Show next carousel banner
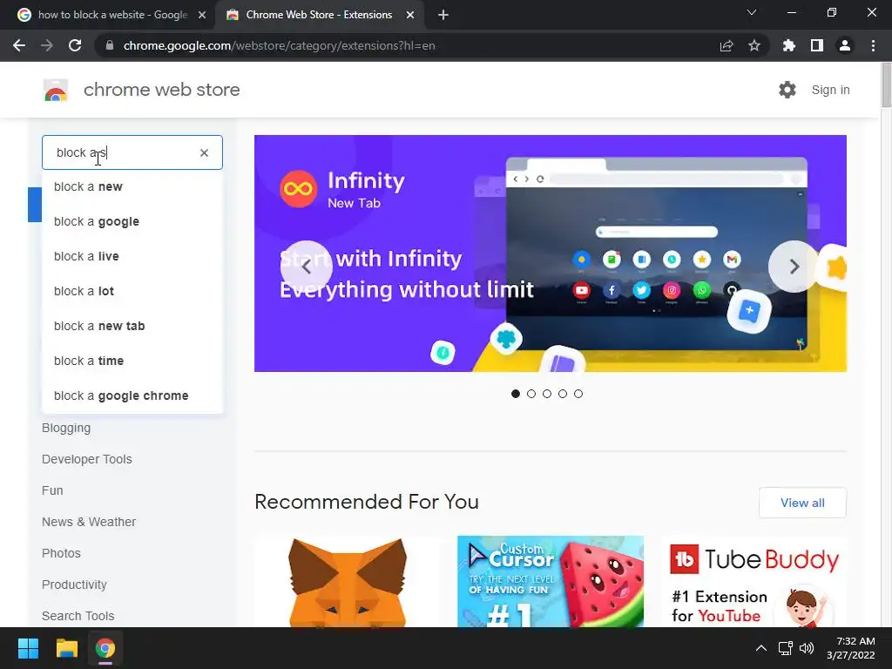892x669 pixels. (794, 267)
